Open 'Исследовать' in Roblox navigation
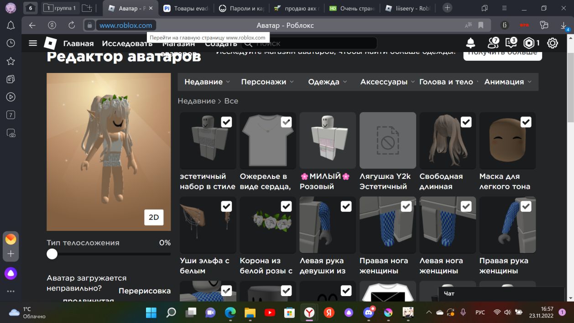Image resolution: width=574 pixels, height=323 pixels. tap(127, 43)
